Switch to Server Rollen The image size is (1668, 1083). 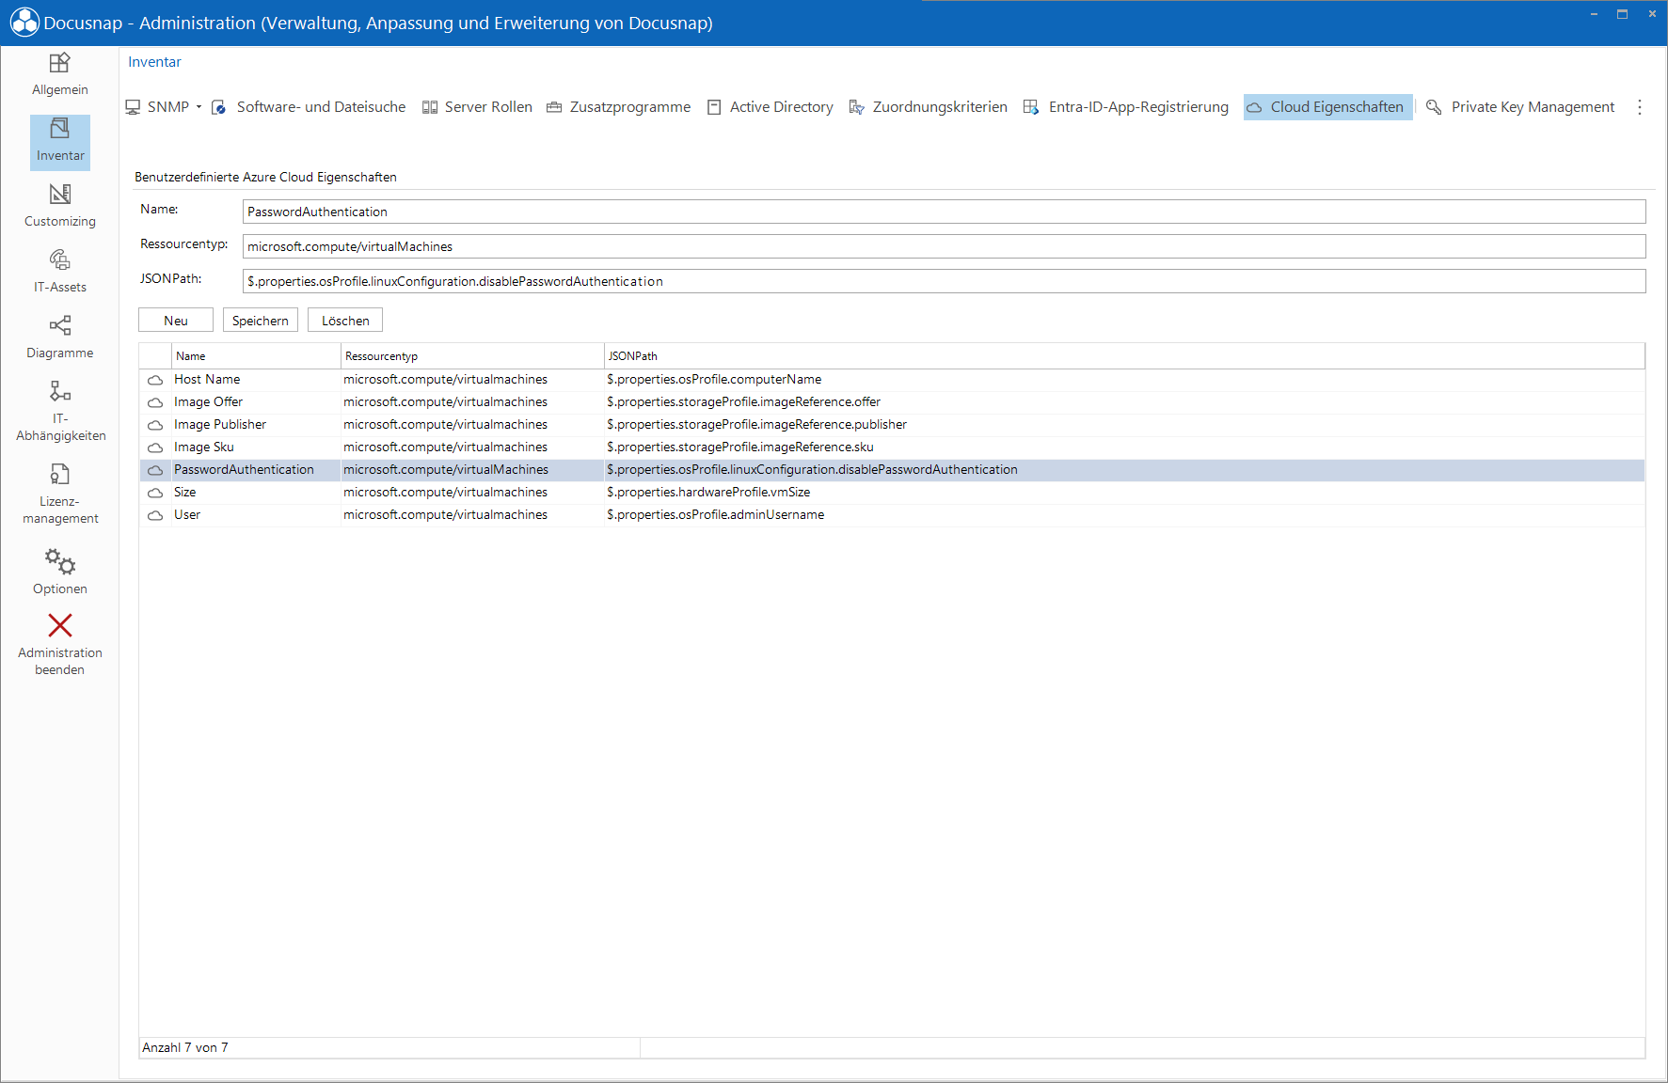point(477,107)
